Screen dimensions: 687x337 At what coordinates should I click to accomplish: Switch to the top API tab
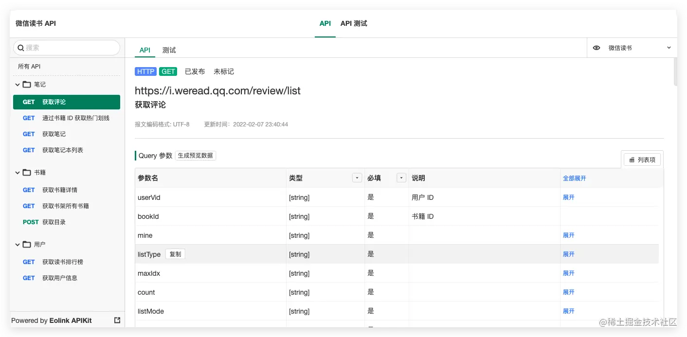point(325,23)
